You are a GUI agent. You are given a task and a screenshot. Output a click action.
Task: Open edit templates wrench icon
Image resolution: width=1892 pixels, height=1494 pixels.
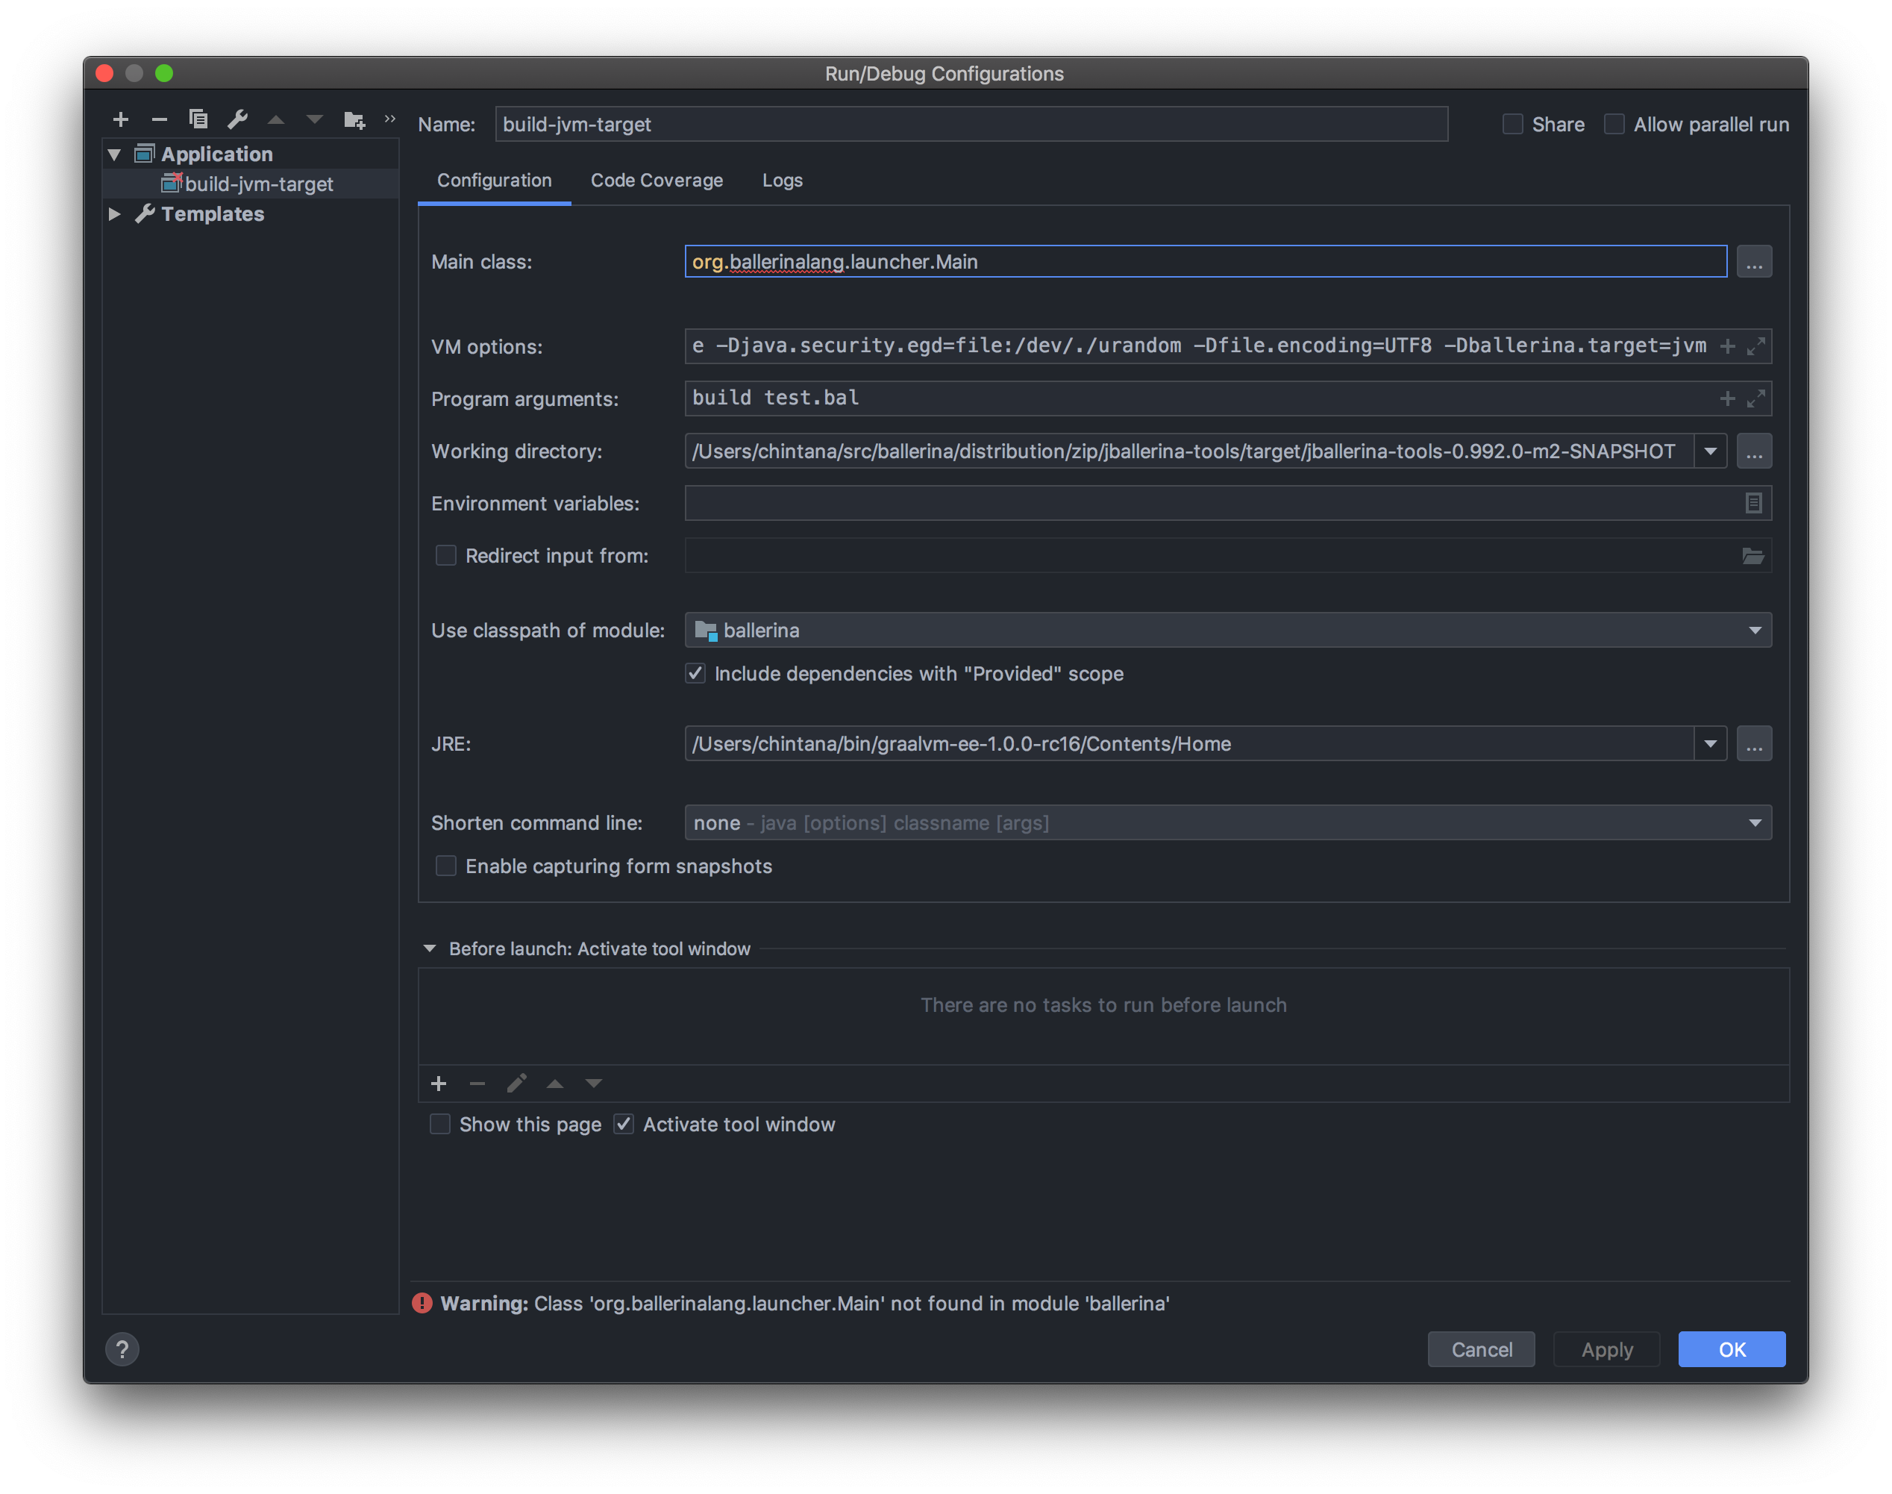[x=237, y=119]
